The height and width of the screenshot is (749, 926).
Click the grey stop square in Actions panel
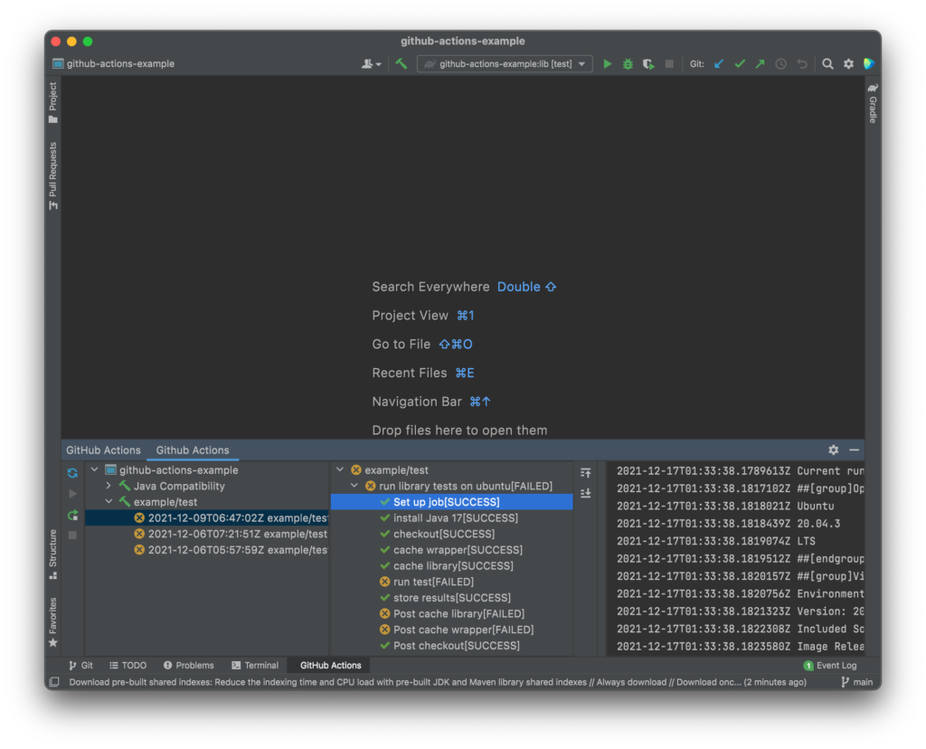(x=72, y=536)
